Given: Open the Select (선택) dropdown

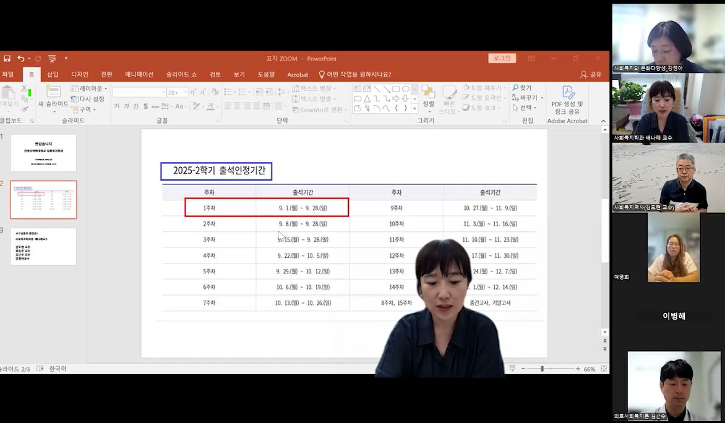Looking at the screenshot, I should (525, 108).
